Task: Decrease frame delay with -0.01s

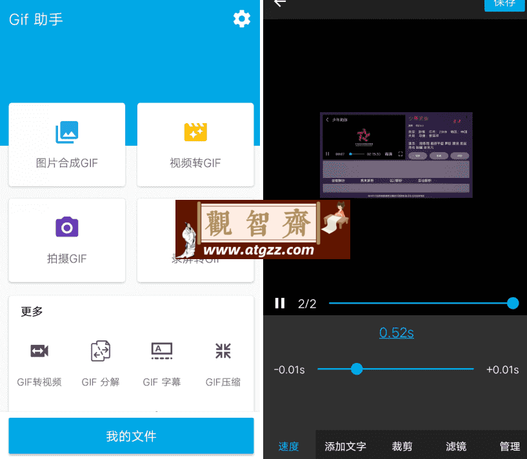Action: 290,369
